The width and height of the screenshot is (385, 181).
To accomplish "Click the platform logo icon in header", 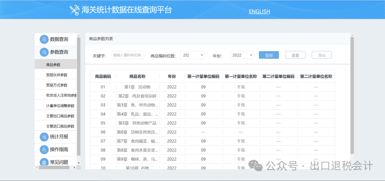I will click(x=74, y=10).
